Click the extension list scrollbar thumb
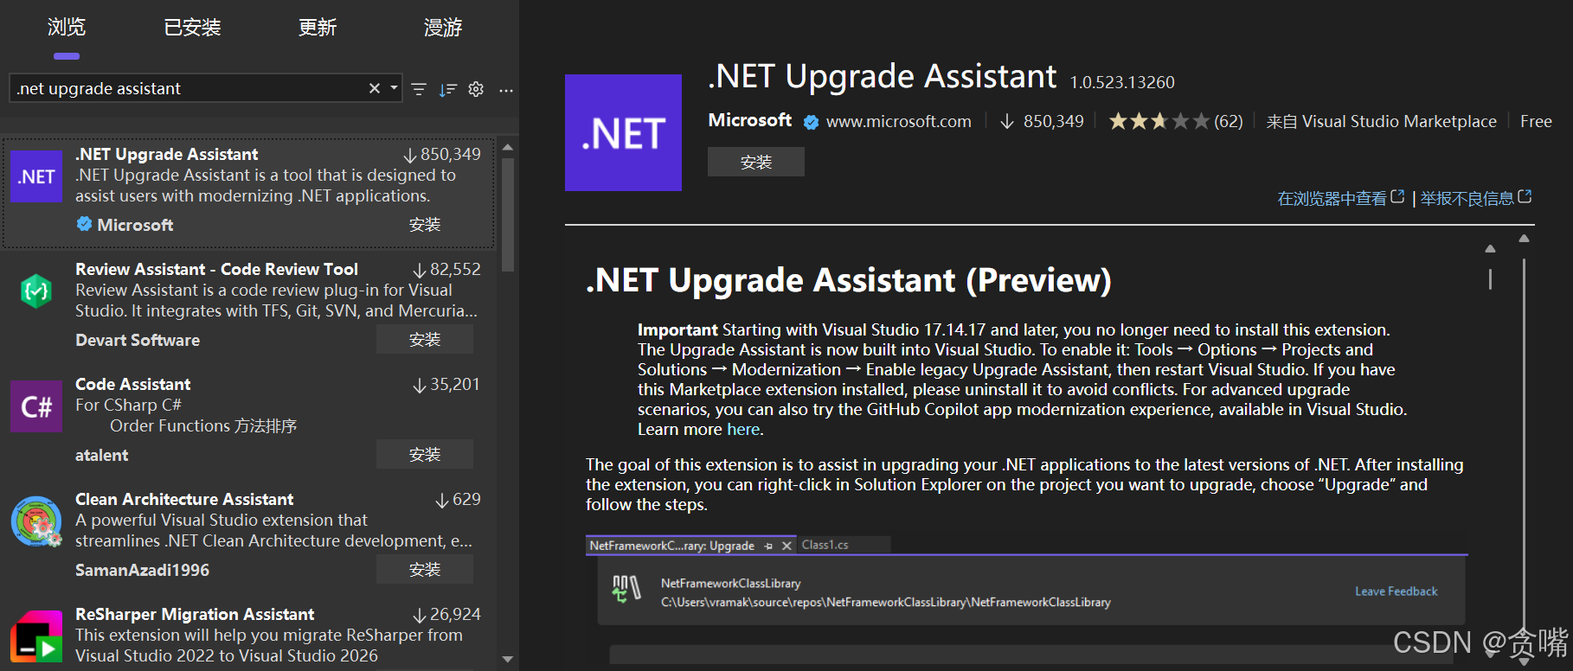The image size is (1573, 671). 508,214
